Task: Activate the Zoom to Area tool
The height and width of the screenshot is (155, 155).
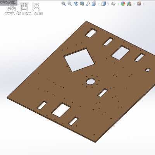Action: point(70,4)
